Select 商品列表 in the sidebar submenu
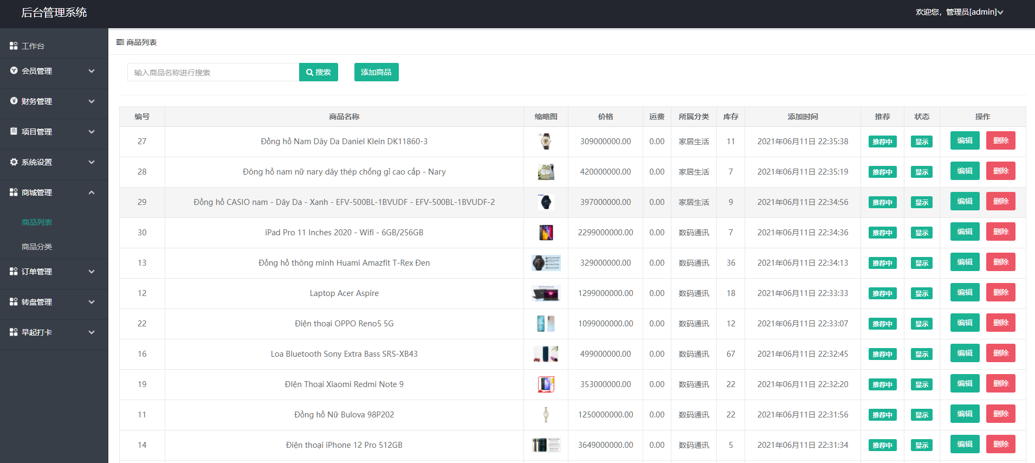This screenshot has height=463, width=1035. (x=37, y=222)
